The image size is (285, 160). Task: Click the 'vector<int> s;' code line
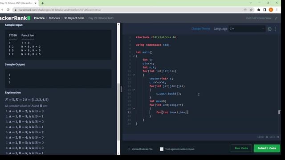coord(161,79)
